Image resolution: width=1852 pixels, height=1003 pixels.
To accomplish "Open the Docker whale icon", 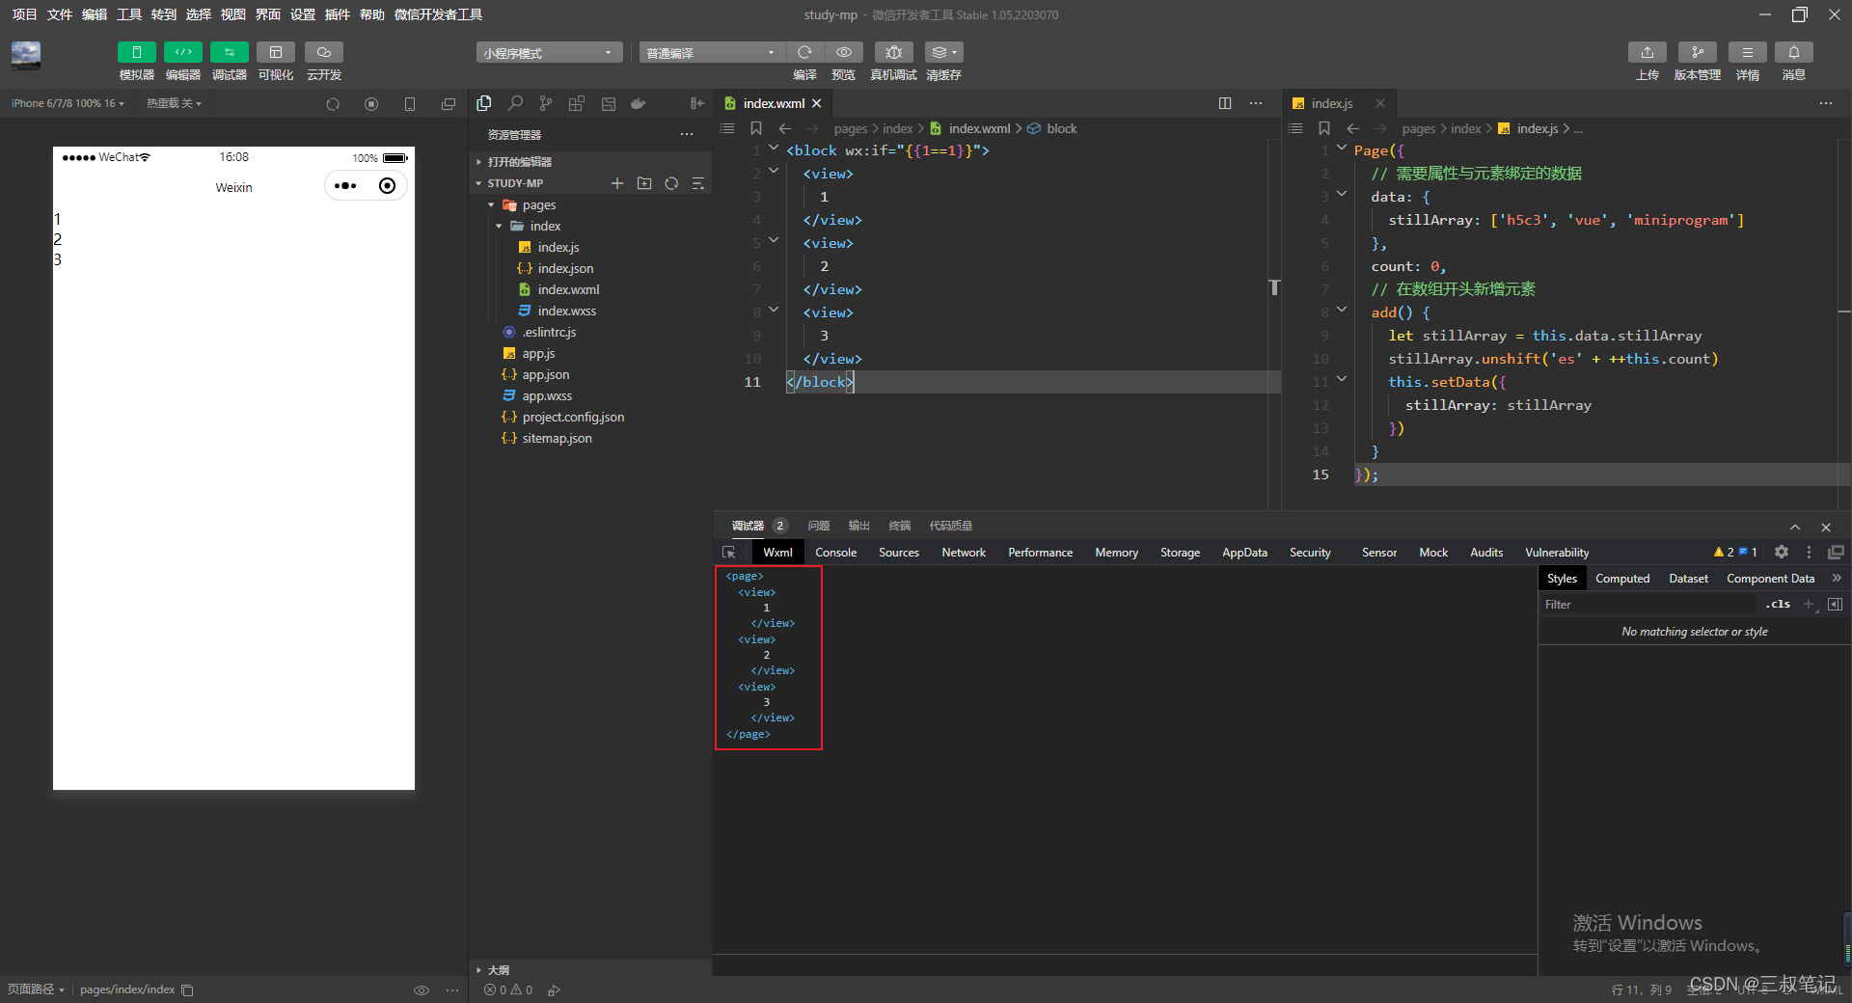I will 638,103.
